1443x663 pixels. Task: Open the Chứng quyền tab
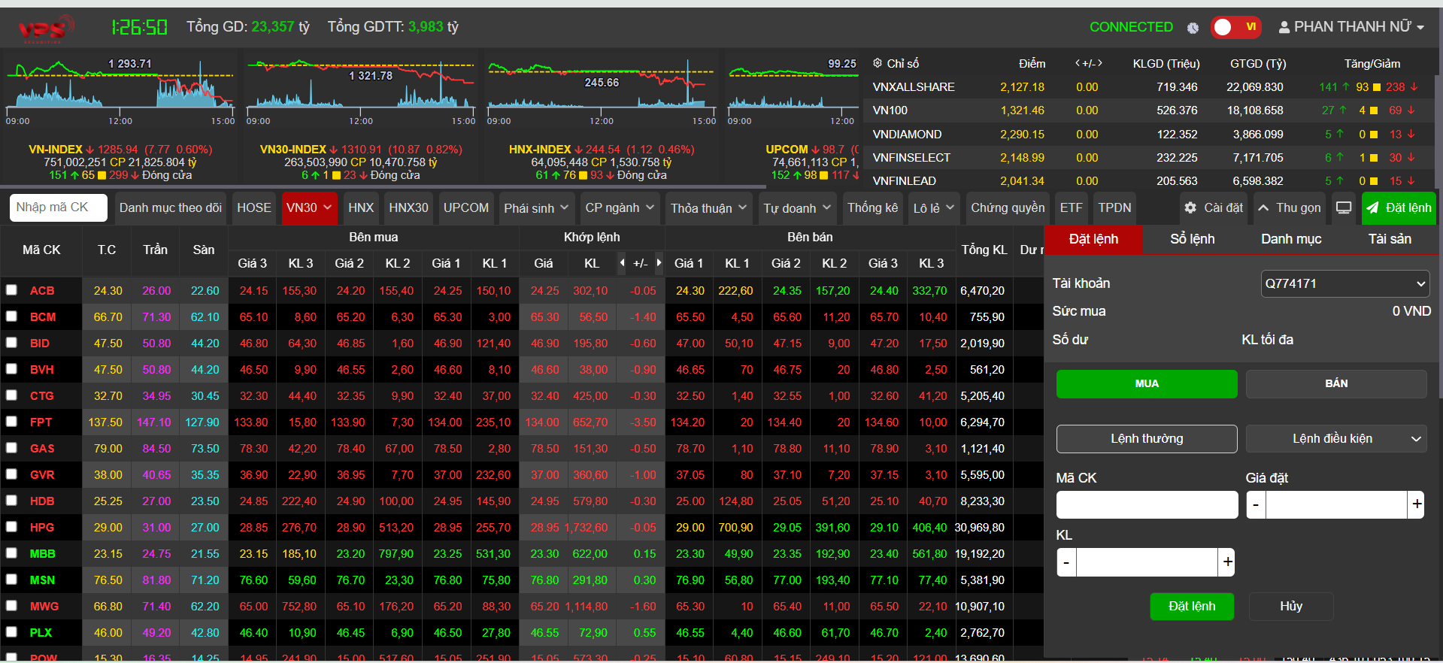coord(1008,207)
